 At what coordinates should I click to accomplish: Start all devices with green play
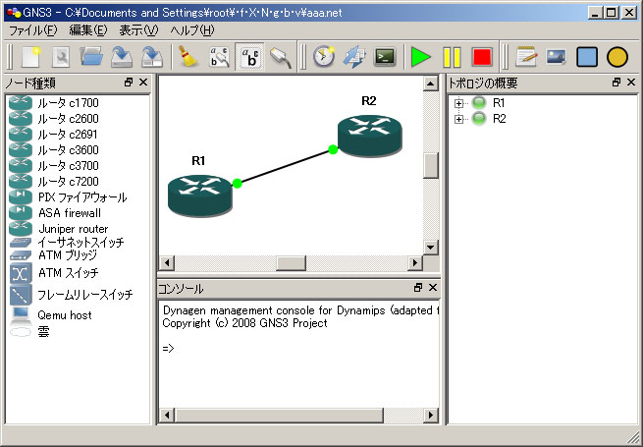(x=421, y=57)
